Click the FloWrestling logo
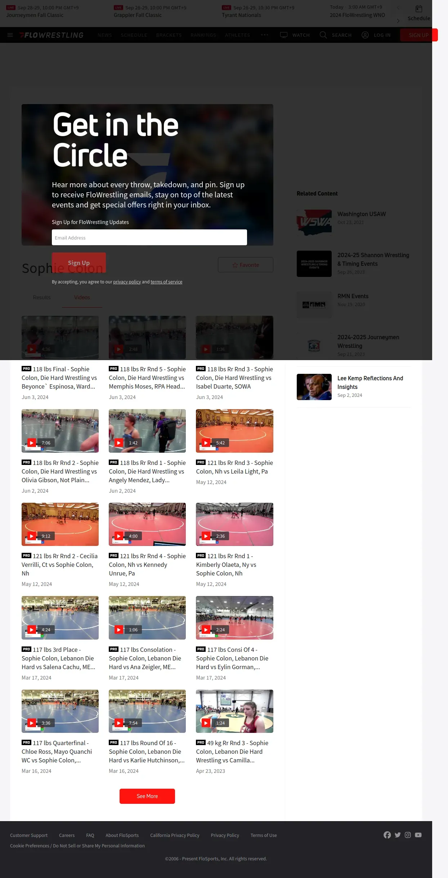Viewport: 448px width, 878px height. click(51, 35)
